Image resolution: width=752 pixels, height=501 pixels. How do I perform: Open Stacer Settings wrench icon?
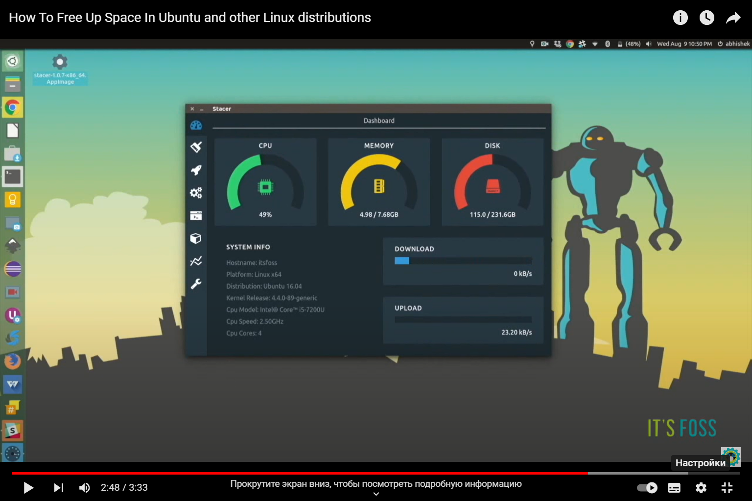pos(196,284)
